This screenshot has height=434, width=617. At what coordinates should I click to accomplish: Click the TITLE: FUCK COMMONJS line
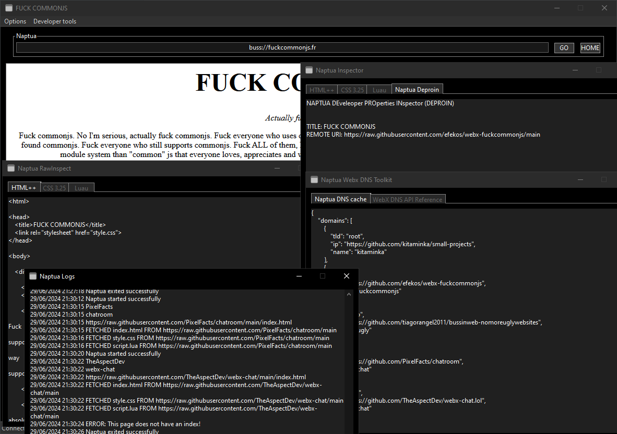[x=341, y=127]
